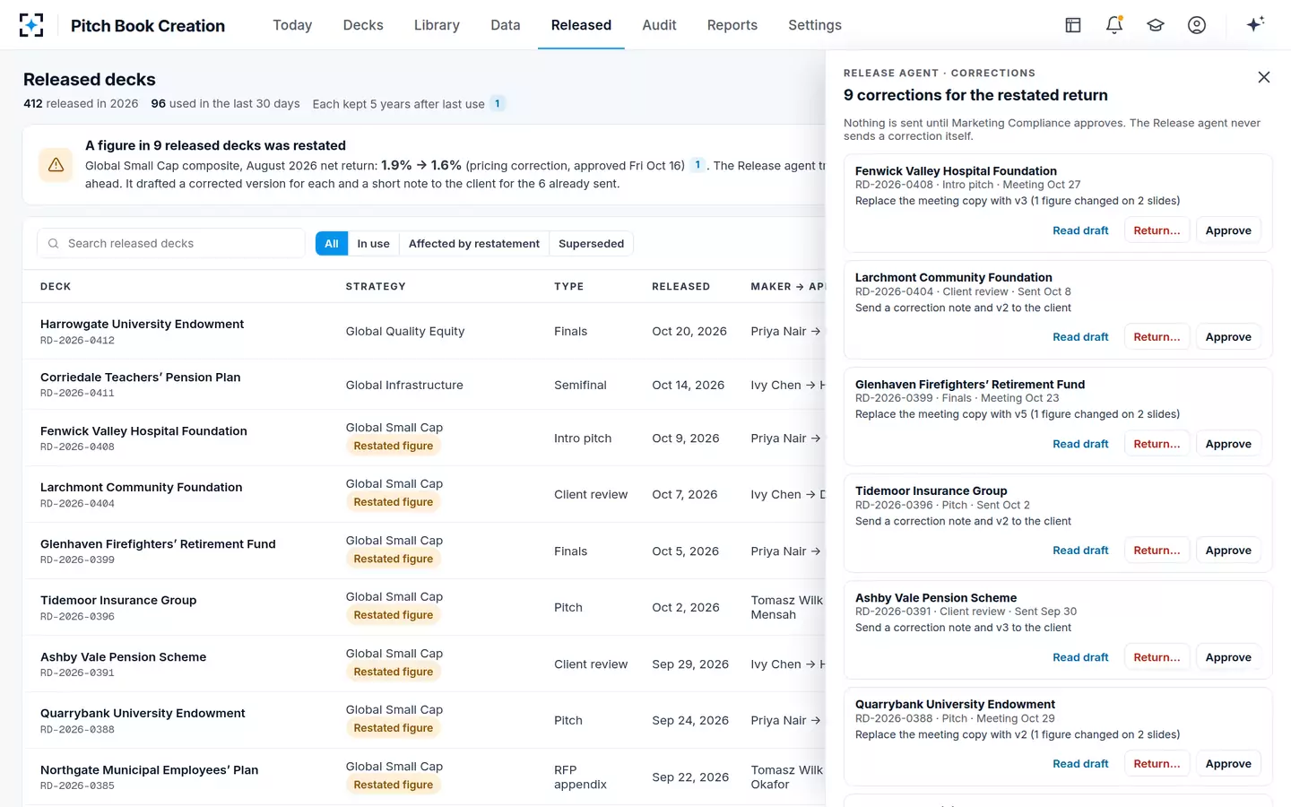Screen dimensions: 1291x807
Task: Open the graduation cap learning icon
Action: [1156, 25]
